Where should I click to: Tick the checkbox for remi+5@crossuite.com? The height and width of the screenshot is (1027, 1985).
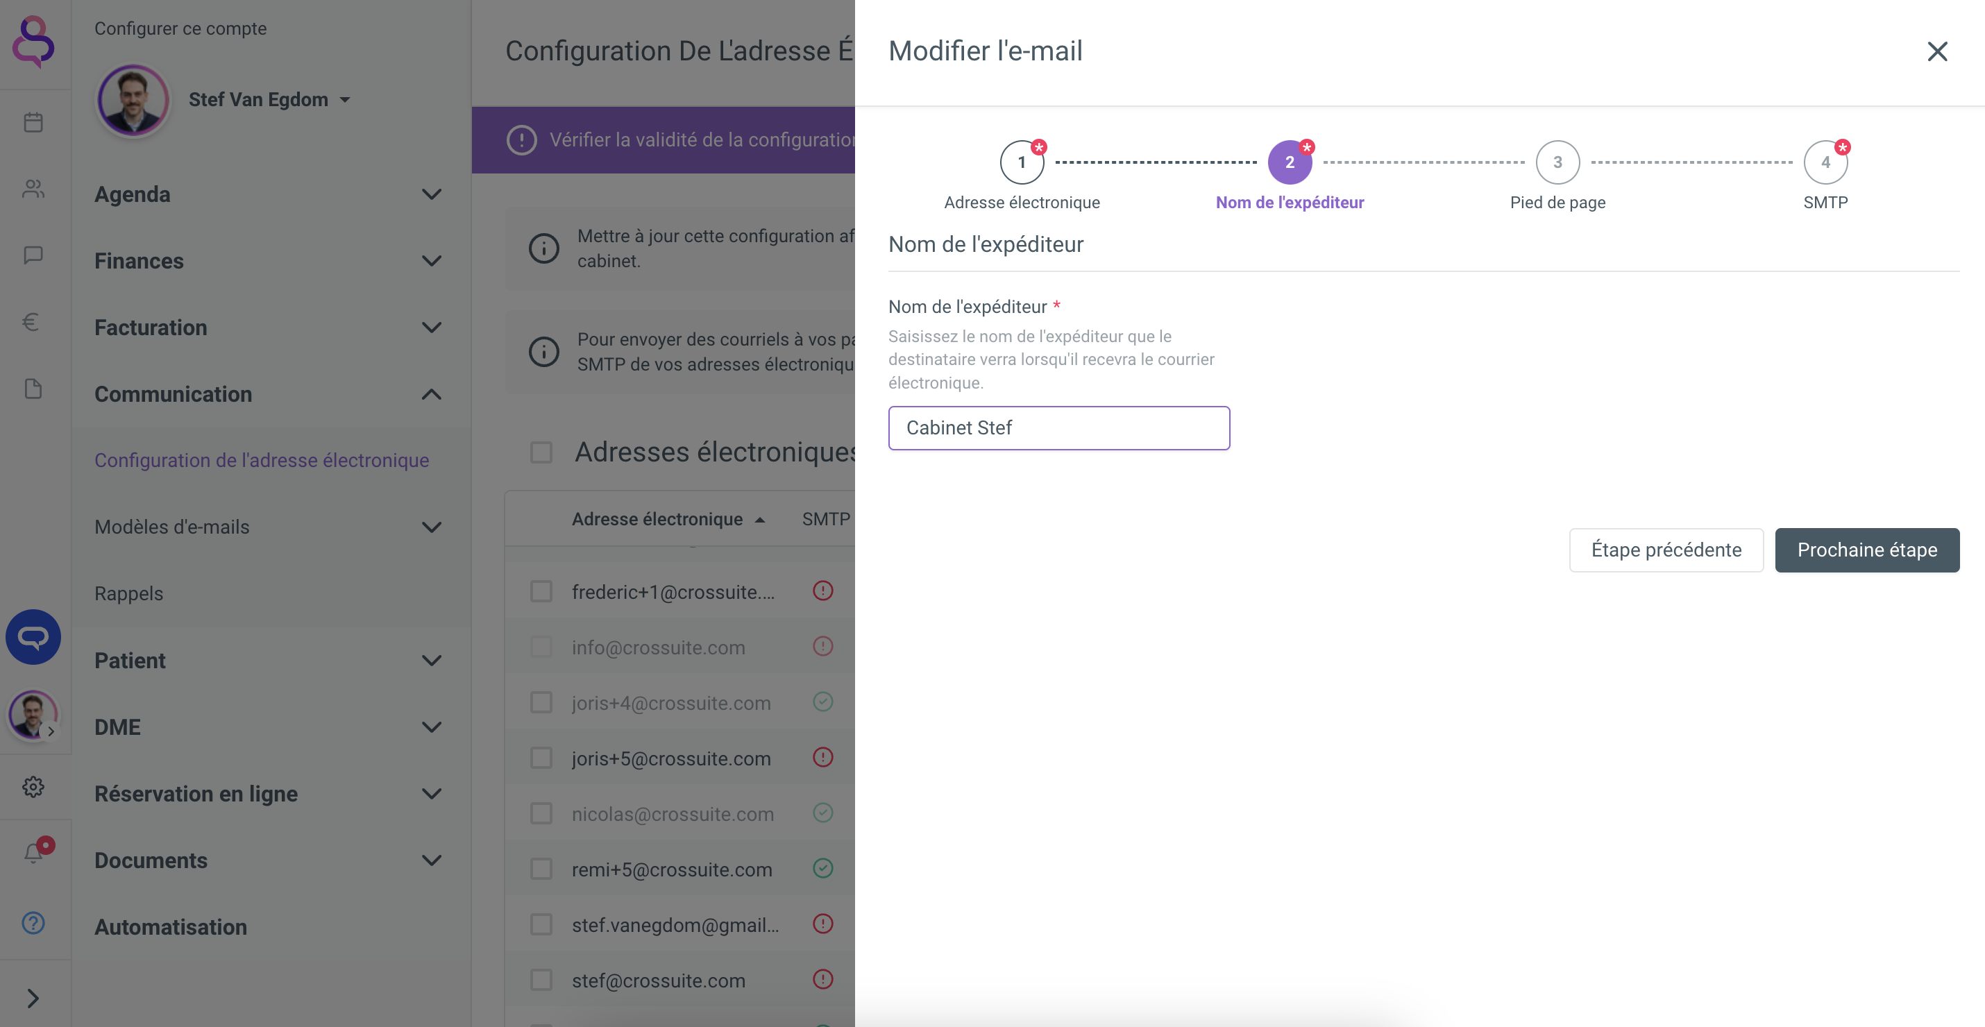coord(541,869)
